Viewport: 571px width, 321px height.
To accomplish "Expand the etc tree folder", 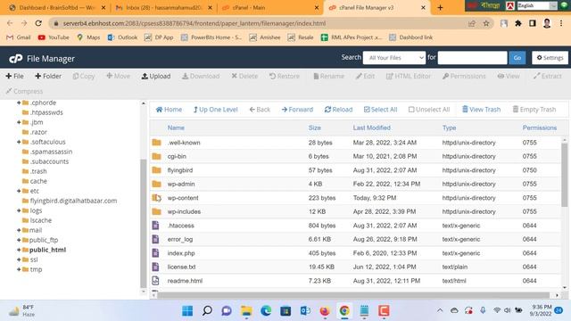I will pyautogui.click(x=19, y=191).
